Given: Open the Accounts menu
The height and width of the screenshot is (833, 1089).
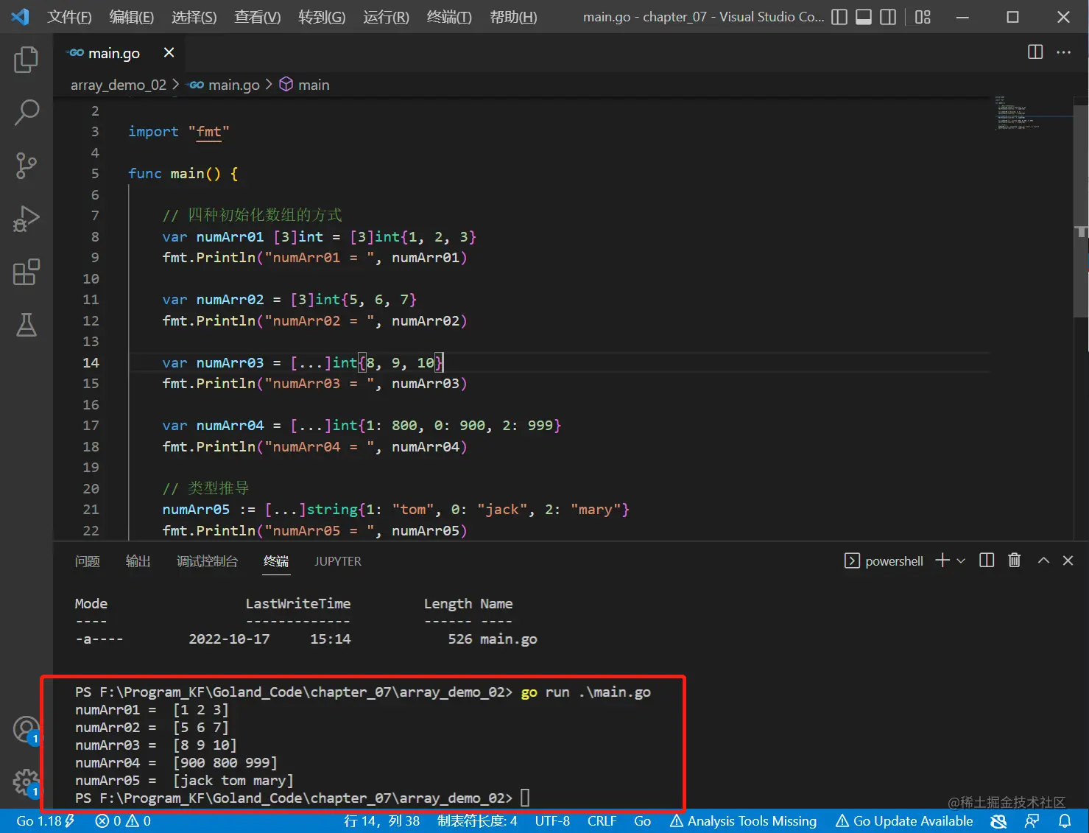Looking at the screenshot, I should click(x=27, y=730).
